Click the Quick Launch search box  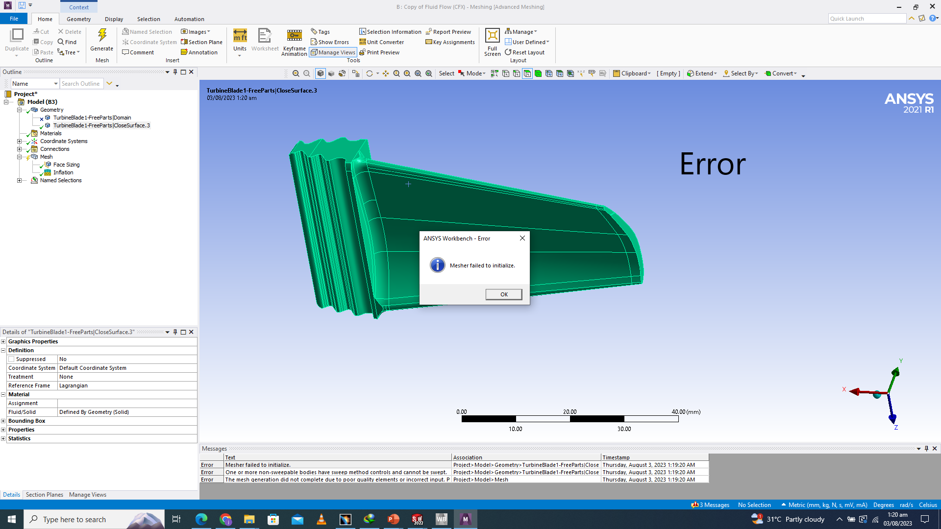click(x=867, y=19)
